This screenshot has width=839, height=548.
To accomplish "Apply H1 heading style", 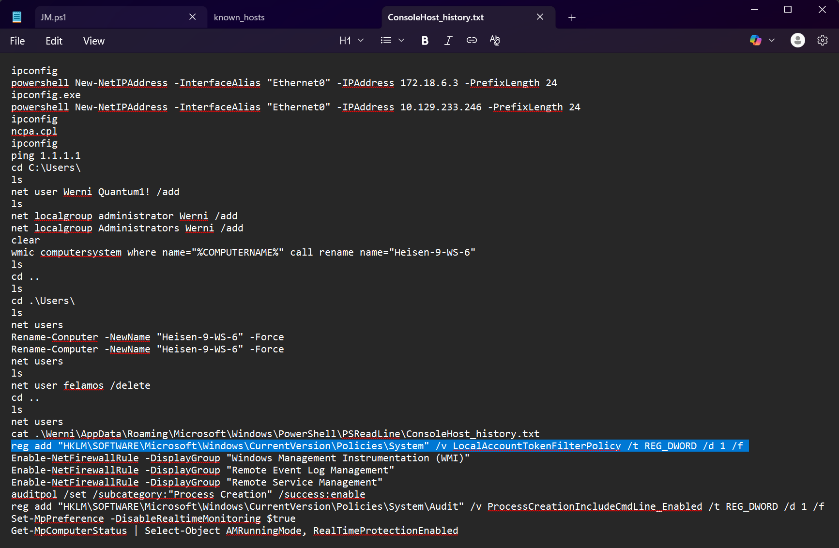I will point(346,40).
